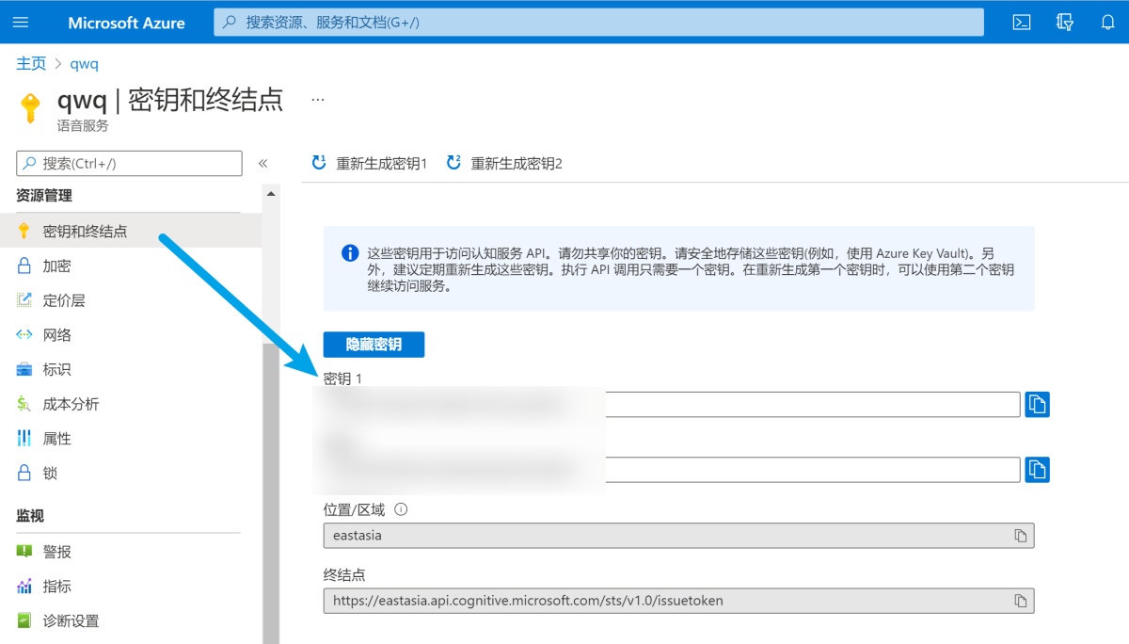Click the 终结点 label
Image resolution: width=1129 pixels, height=644 pixels.
[x=344, y=574]
